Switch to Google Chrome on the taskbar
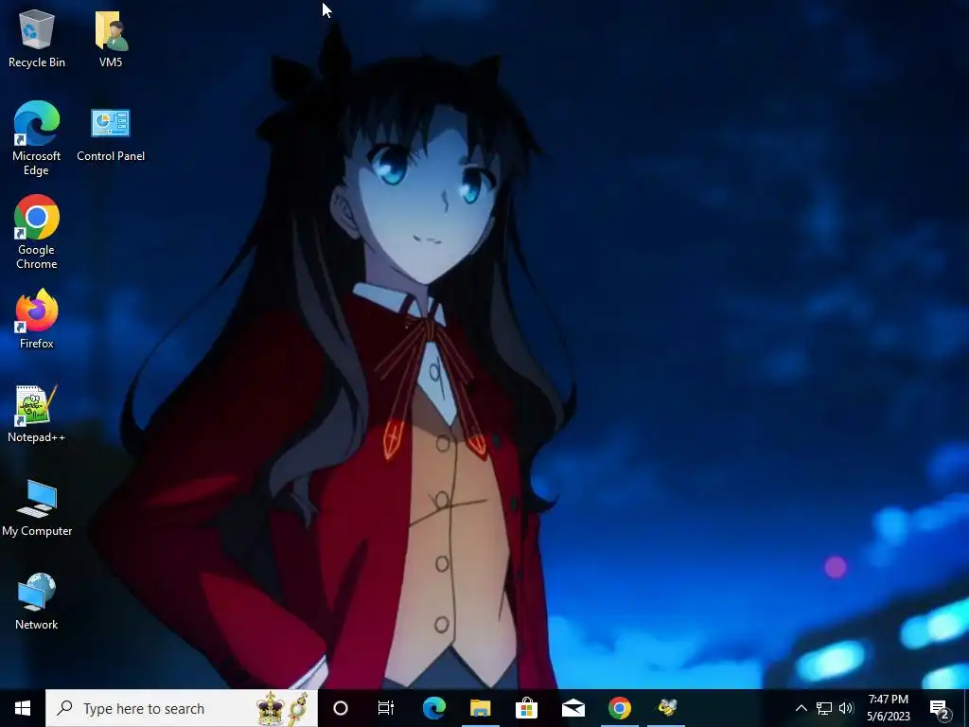The image size is (969, 727). tap(619, 708)
